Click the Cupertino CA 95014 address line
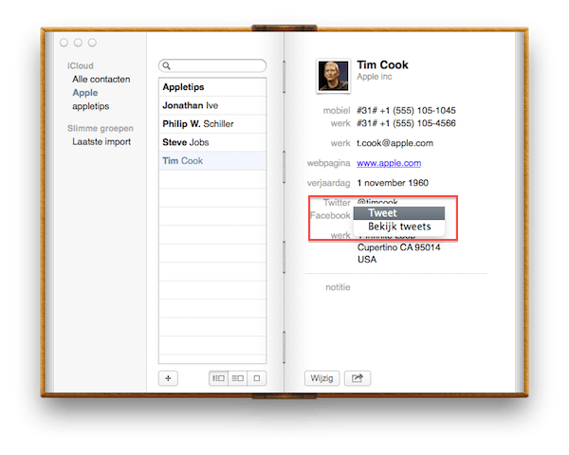 [x=398, y=247]
